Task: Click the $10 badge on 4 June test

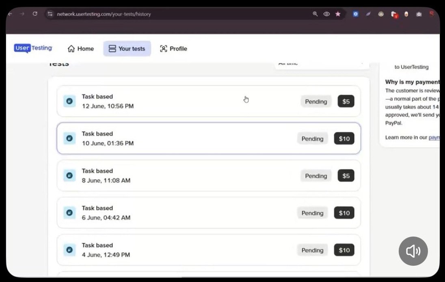Action: tap(344, 250)
